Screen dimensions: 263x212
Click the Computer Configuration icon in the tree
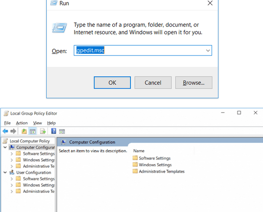tap(12, 147)
